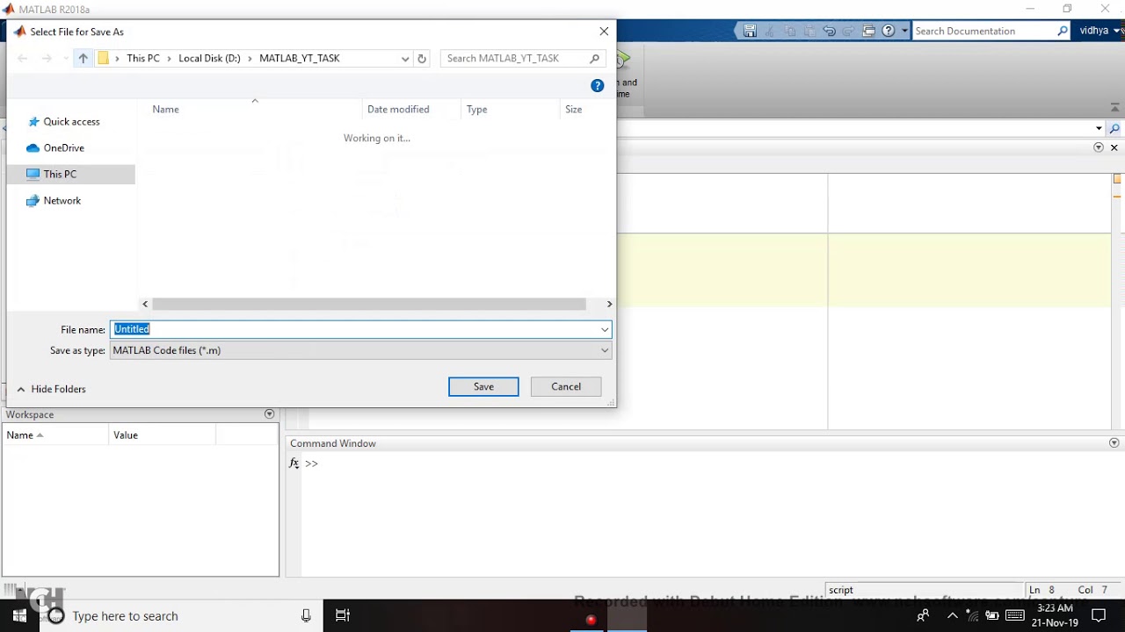Close the Save As dialog with X

click(x=604, y=32)
